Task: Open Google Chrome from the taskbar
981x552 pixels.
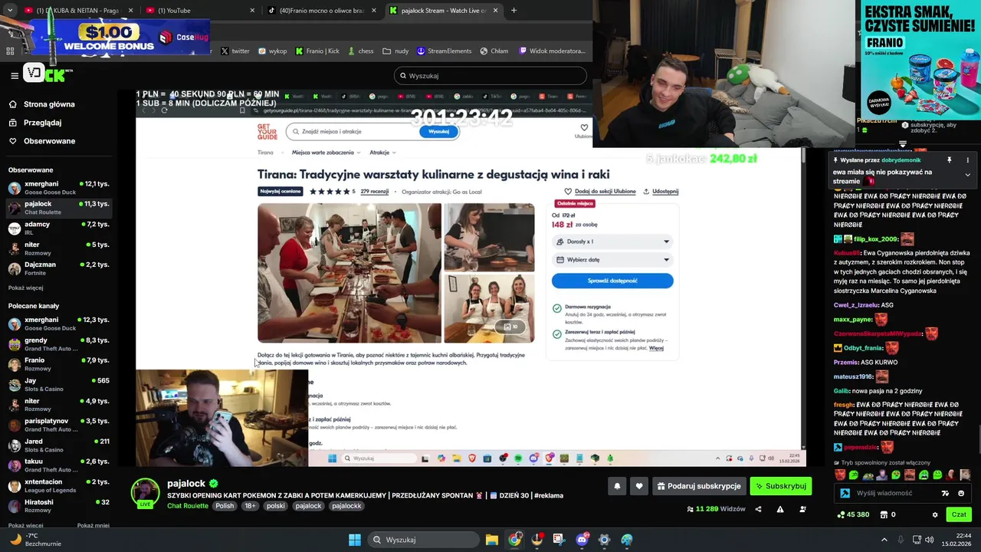Action: (x=514, y=540)
